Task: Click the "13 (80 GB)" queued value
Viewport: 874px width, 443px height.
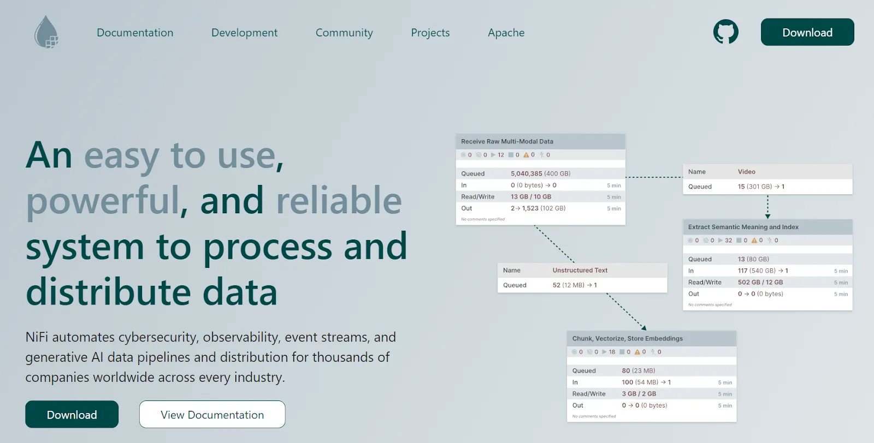Action: click(x=753, y=259)
